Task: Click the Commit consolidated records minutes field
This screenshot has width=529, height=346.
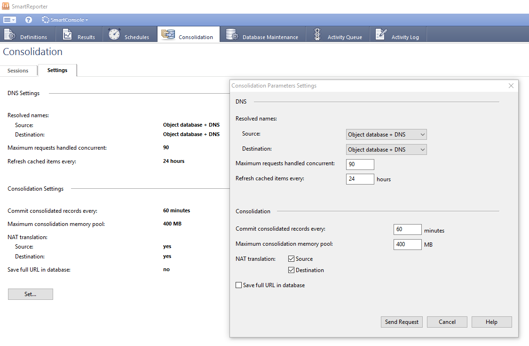Action: click(x=408, y=229)
